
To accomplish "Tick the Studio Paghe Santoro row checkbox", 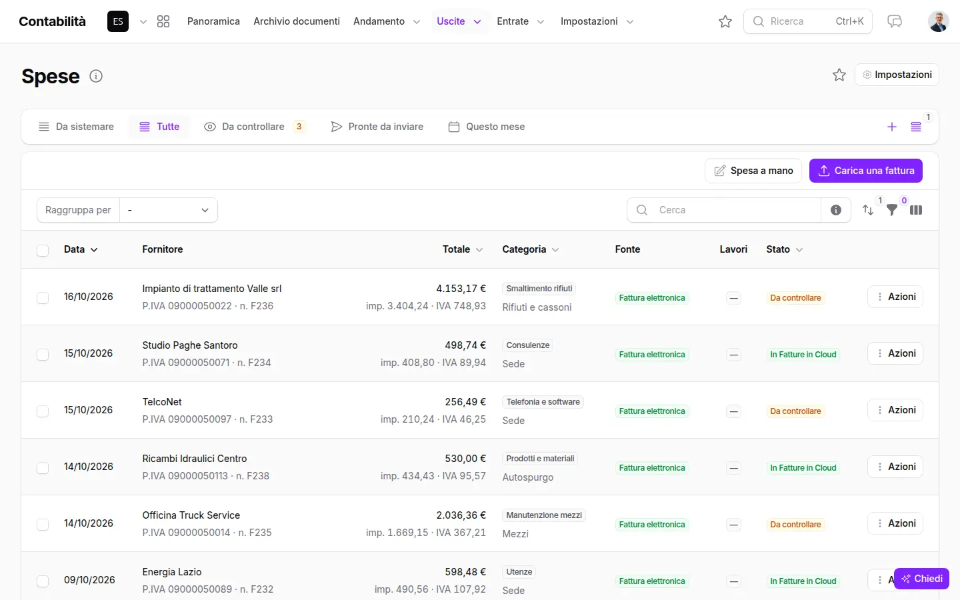I will tap(43, 355).
